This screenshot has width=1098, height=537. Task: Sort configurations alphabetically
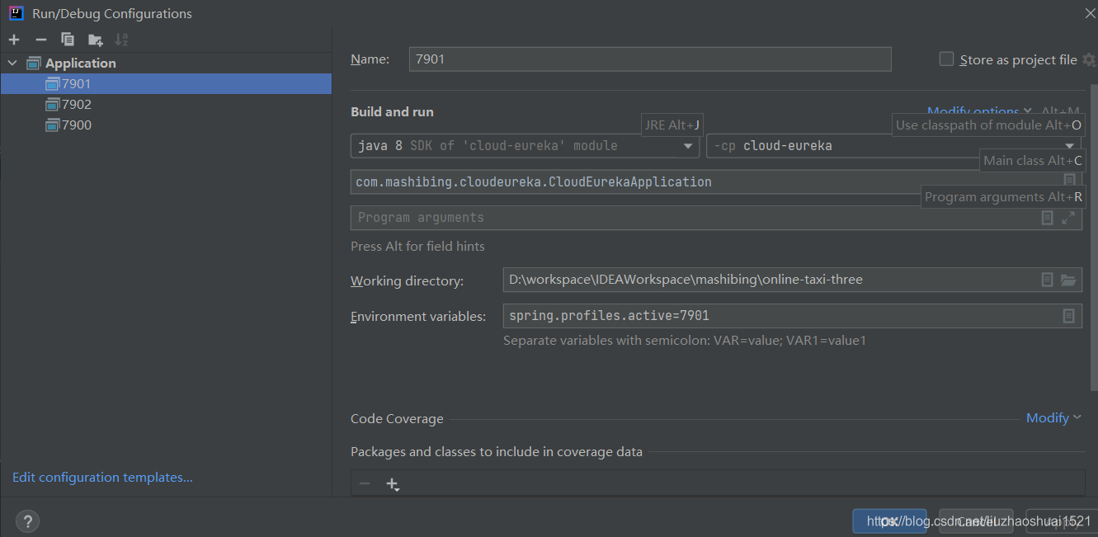[120, 39]
